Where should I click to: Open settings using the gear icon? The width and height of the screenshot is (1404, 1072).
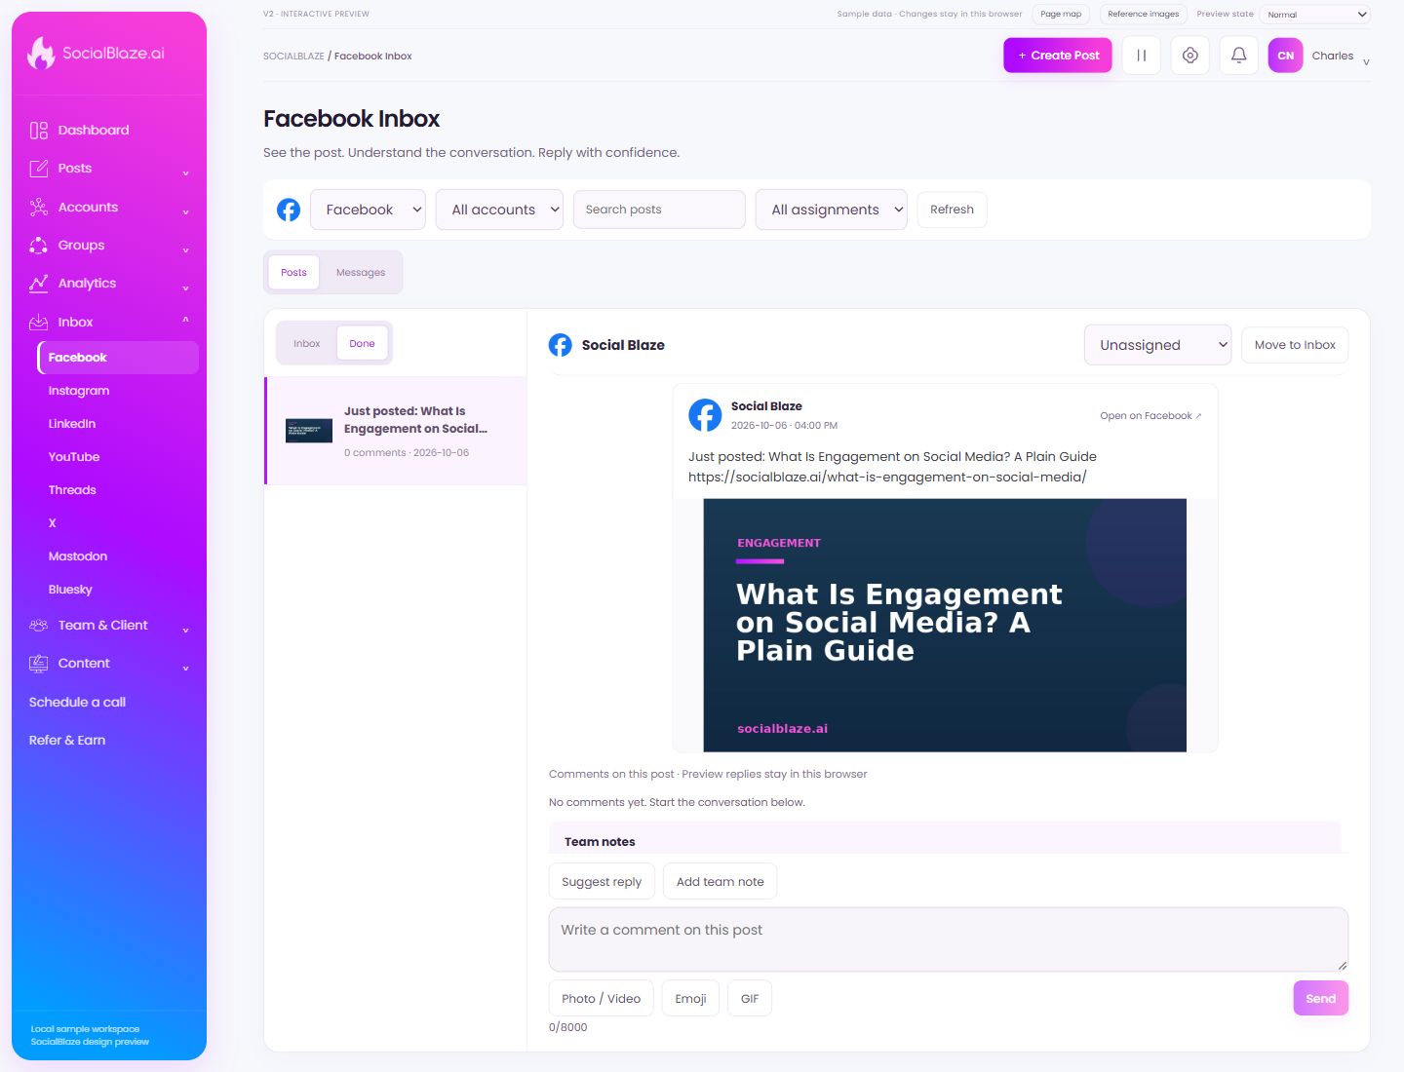coord(1190,56)
